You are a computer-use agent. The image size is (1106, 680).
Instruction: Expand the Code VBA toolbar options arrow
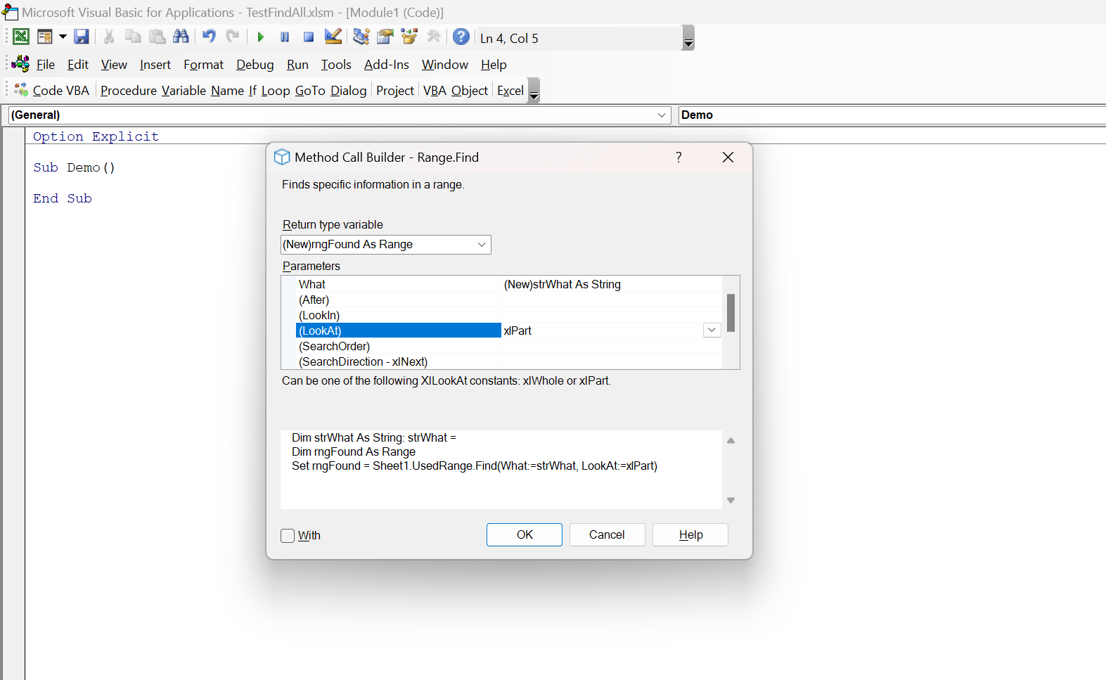(534, 90)
